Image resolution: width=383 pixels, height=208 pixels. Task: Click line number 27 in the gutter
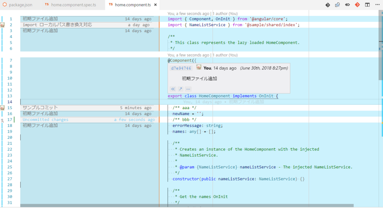point(10,179)
